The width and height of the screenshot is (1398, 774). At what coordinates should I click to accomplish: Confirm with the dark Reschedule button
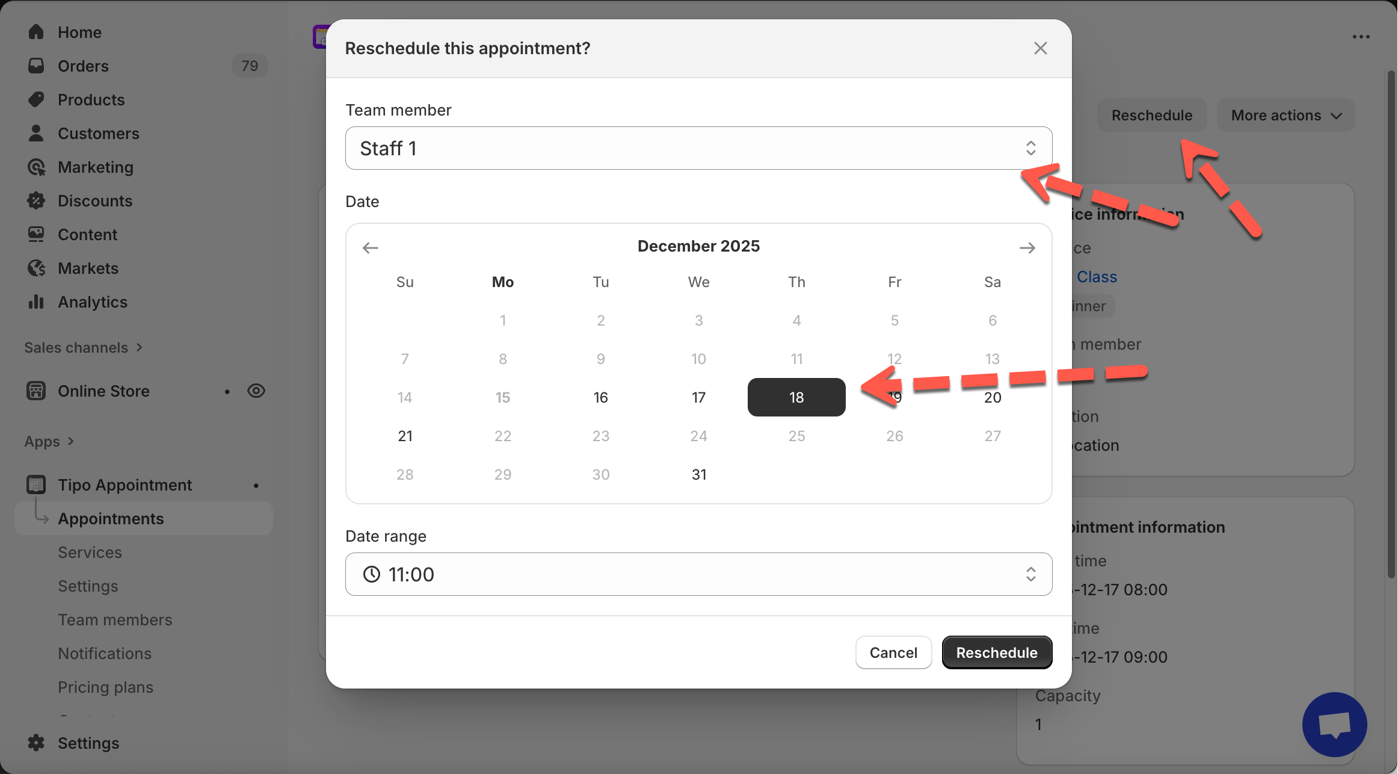[x=997, y=652]
